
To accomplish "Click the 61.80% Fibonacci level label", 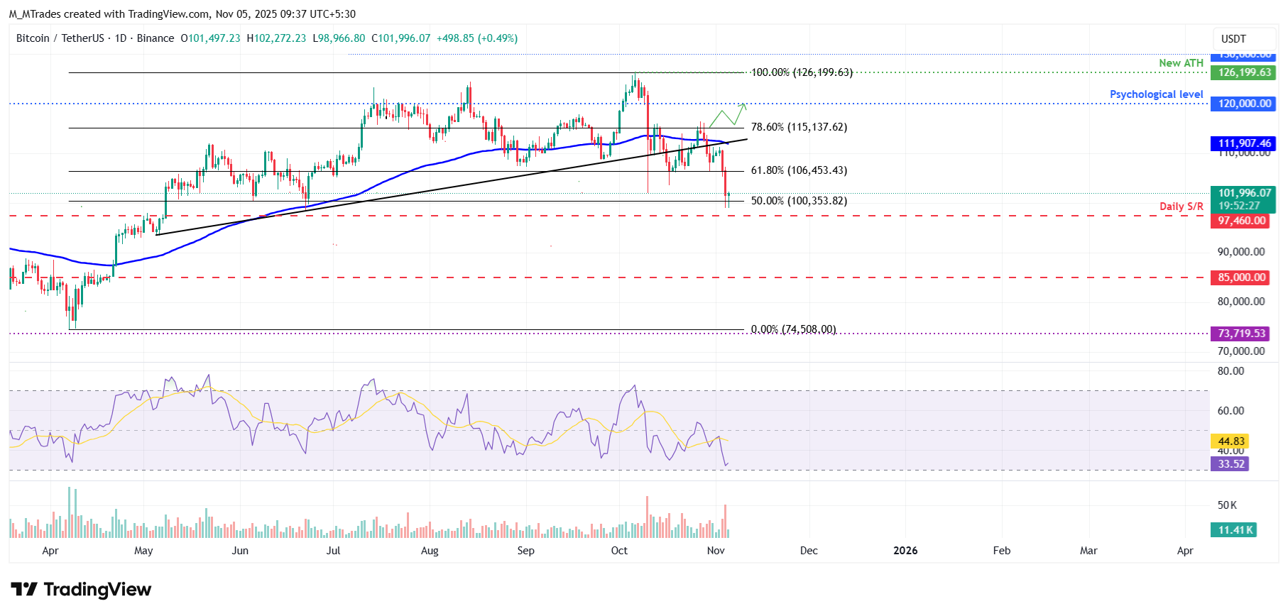I will coord(799,170).
